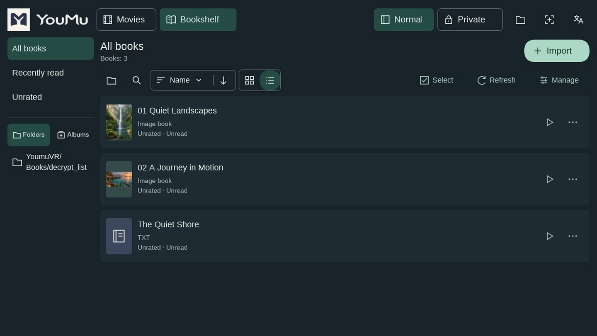Open the language translate icon
Viewport: 597px width, 336px height.
(578, 19)
